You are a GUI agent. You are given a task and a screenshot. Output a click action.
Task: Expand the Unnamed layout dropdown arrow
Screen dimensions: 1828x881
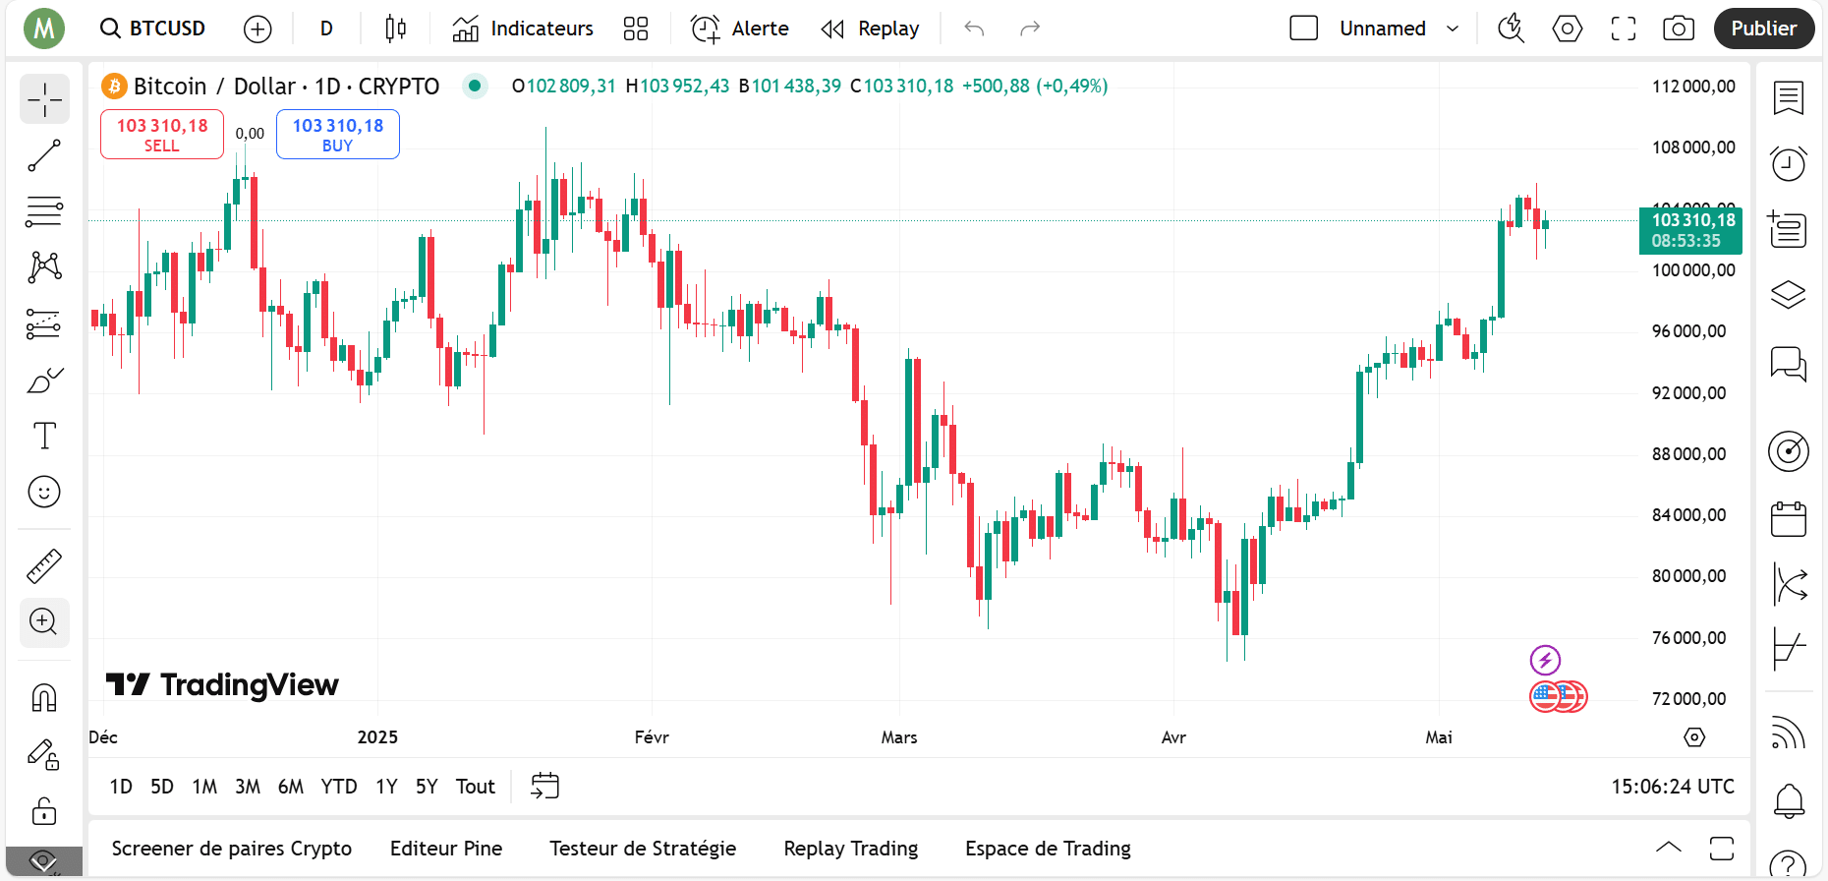point(1453,29)
